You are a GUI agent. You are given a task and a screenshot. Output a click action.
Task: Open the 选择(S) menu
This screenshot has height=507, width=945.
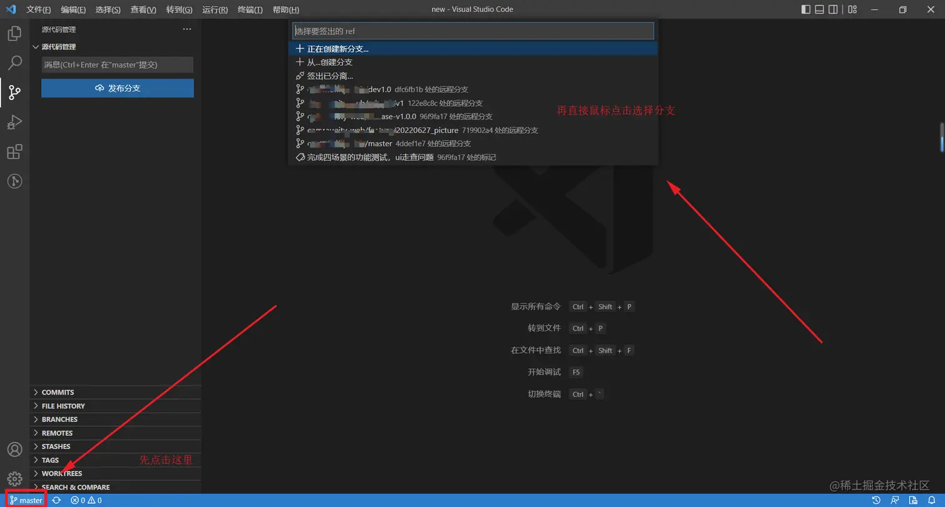click(108, 9)
